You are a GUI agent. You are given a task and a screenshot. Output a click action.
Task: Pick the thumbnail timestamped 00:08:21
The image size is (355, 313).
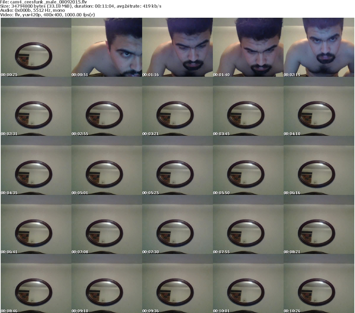(319, 224)
